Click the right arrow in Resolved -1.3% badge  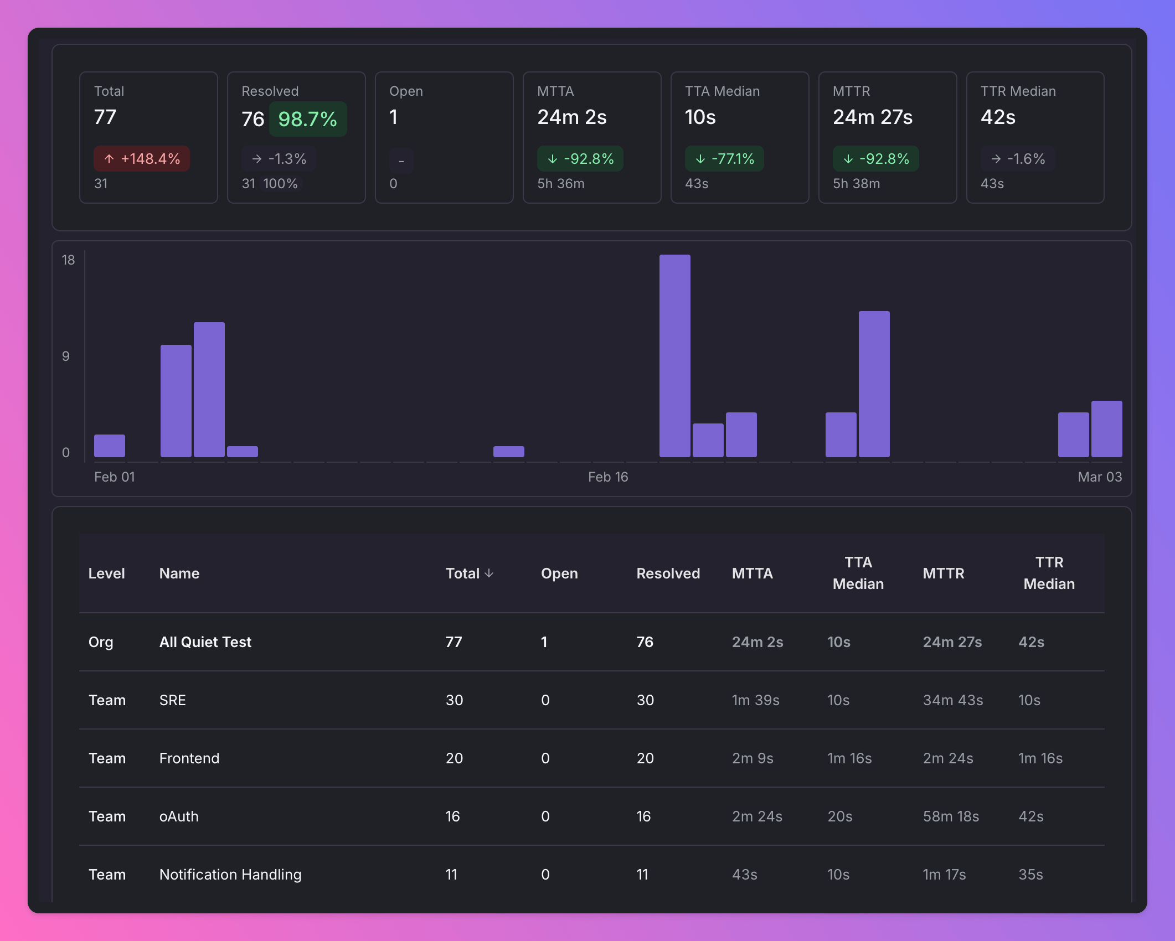pos(256,159)
